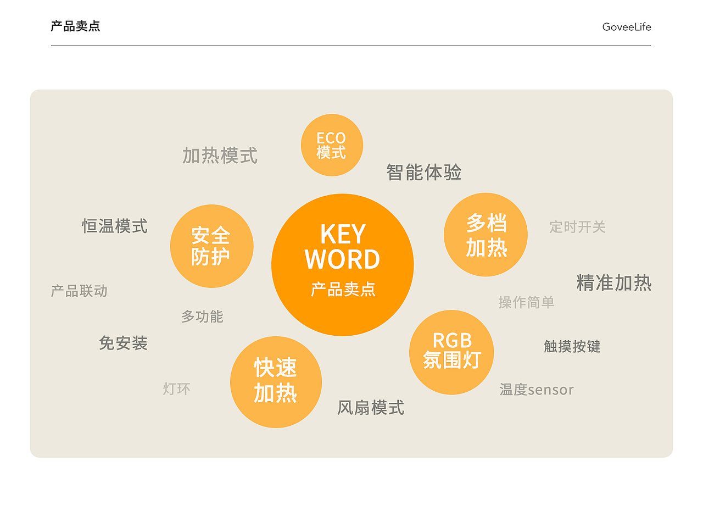
Task: Click the 触摸按键 label
Action: (572, 346)
